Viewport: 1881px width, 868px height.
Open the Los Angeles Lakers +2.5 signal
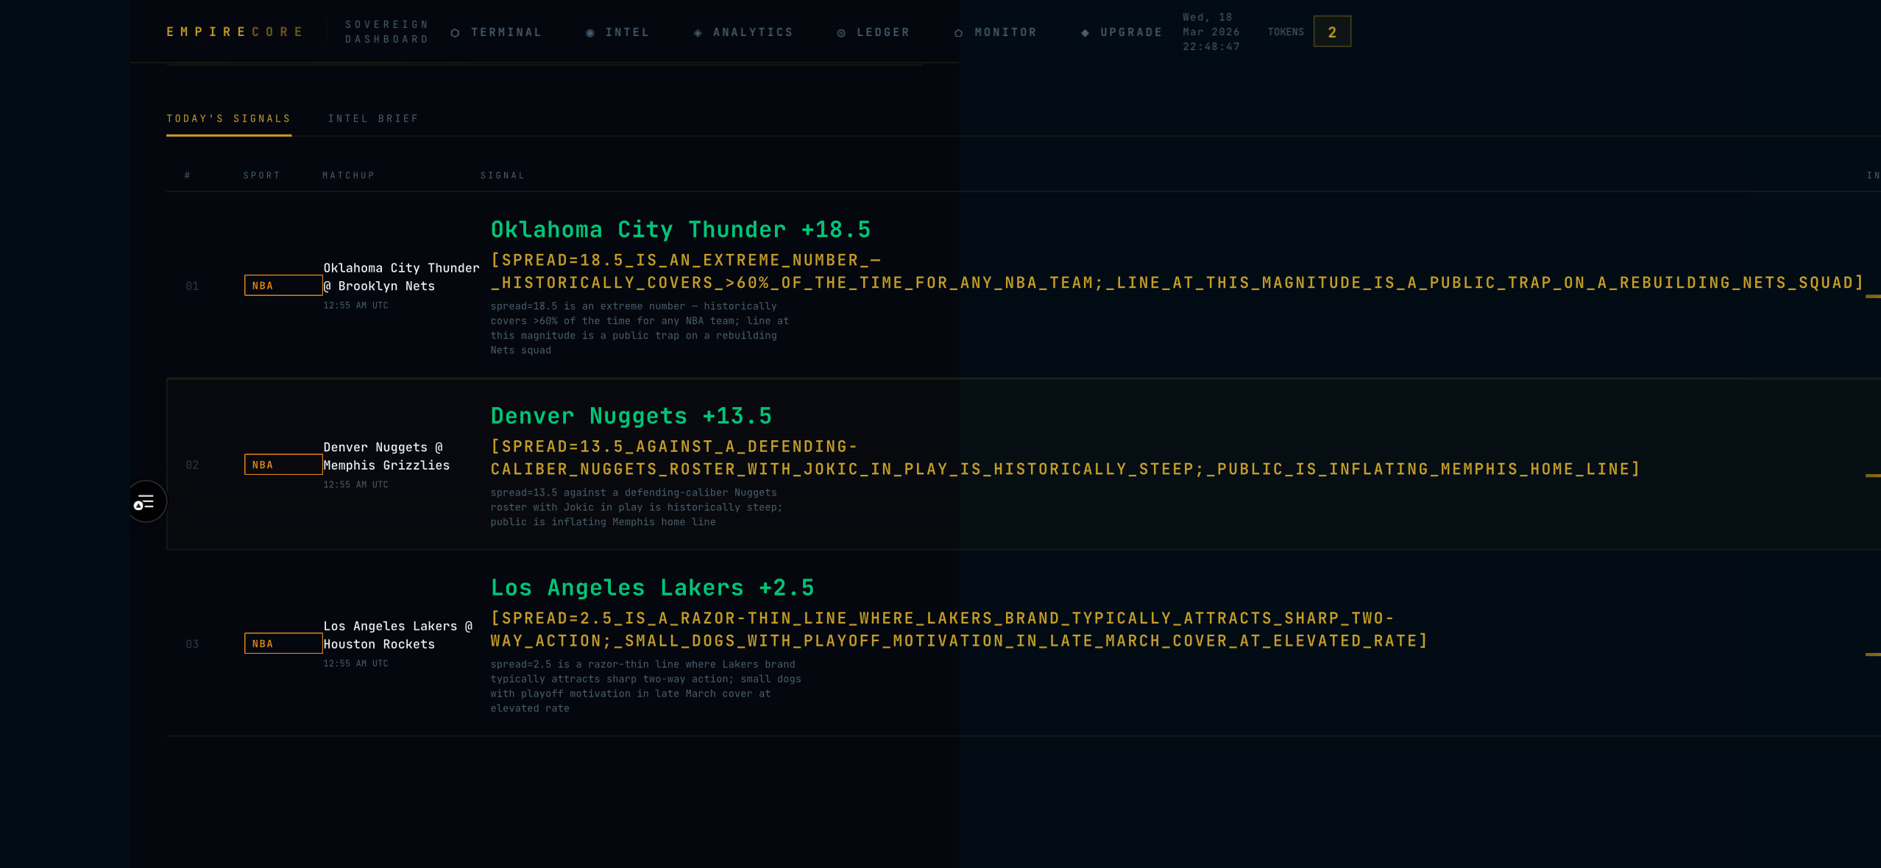[x=652, y=588]
